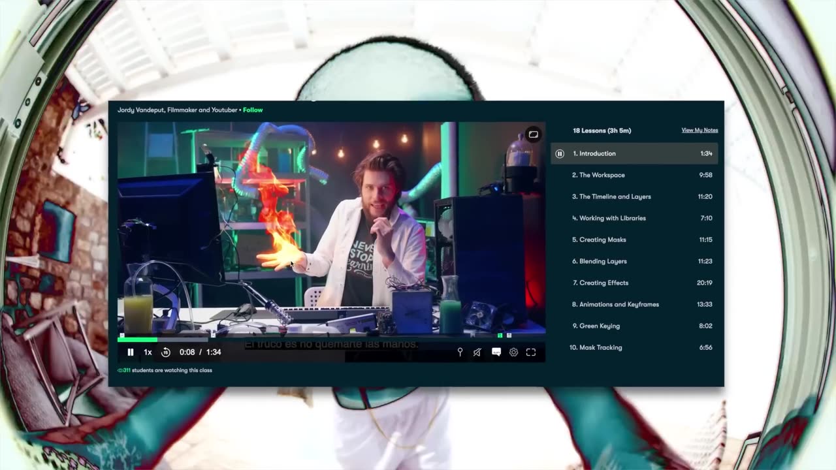Open the video settings gear
Screen dimensions: 836x470
513,352
